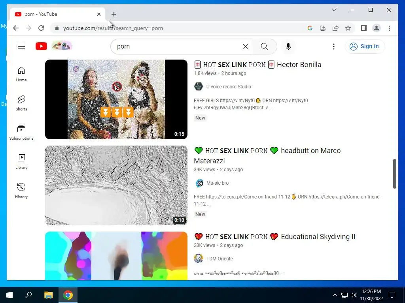Open File Explorer from the taskbar

pyautogui.click(x=48, y=295)
